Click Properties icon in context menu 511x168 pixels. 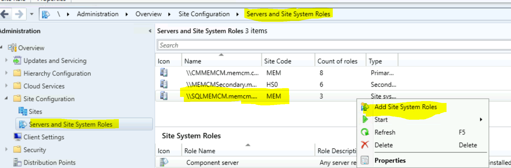point(365,160)
